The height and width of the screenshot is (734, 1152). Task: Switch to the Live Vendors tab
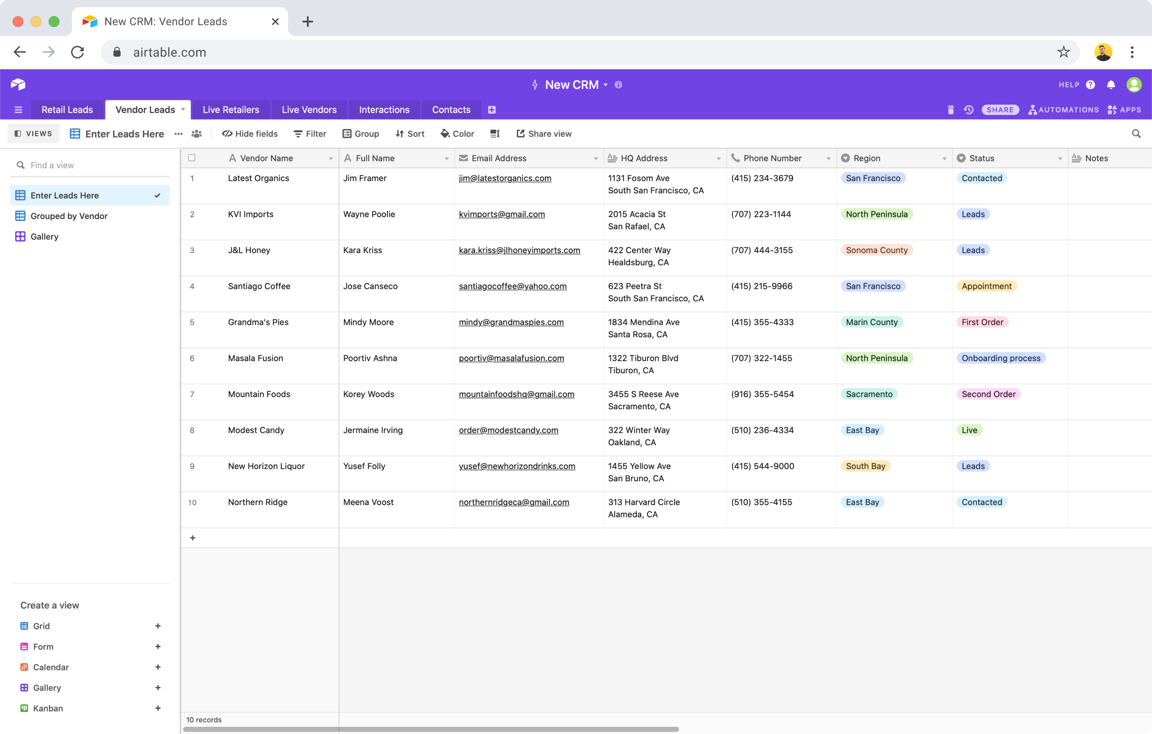pos(309,109)
